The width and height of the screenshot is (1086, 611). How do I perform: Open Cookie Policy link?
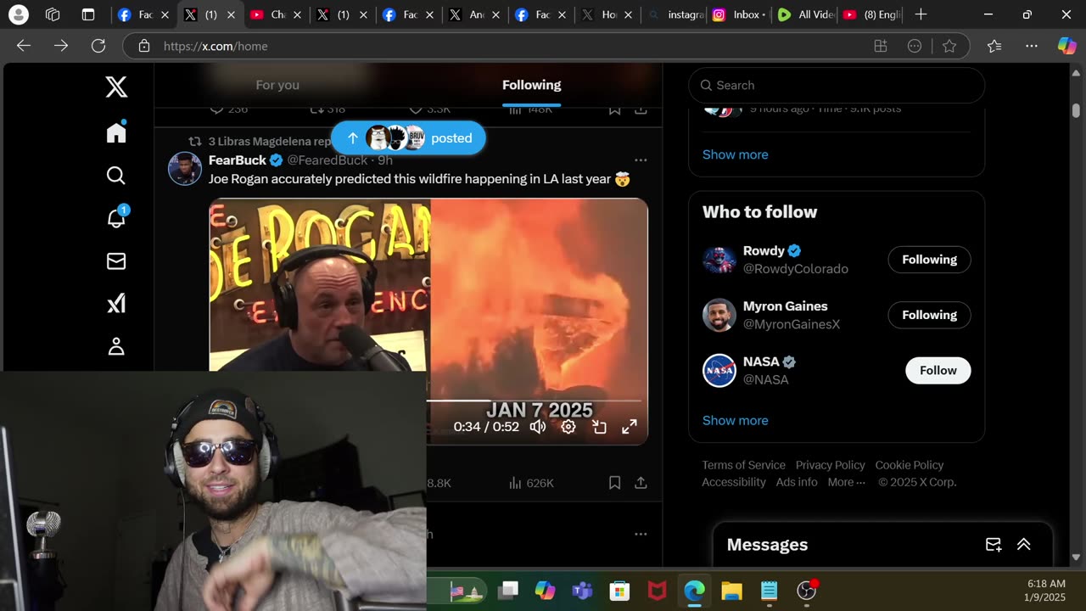point(909,465)
